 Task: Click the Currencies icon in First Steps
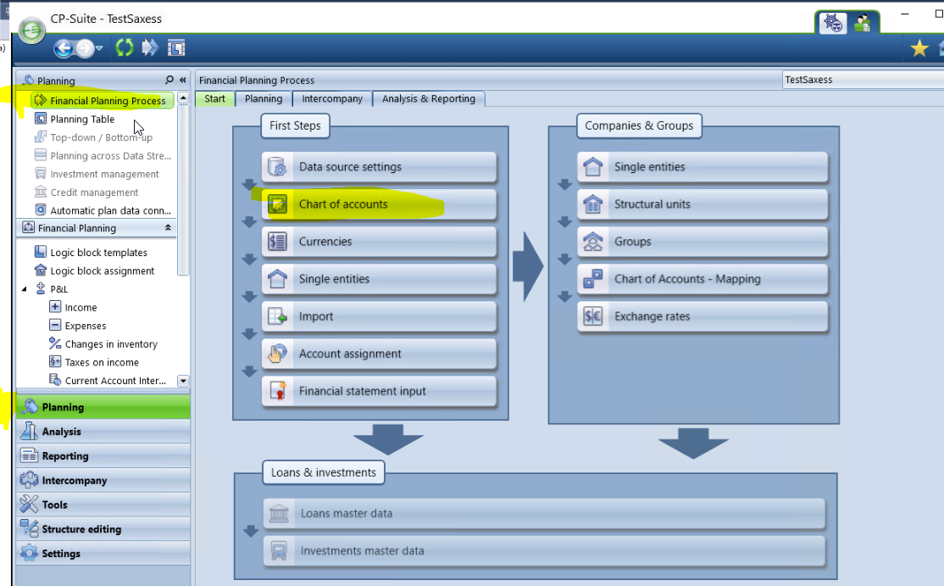277,242
